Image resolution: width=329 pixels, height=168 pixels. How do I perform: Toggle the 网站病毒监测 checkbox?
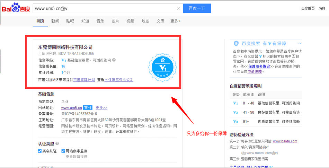pyautogui.click(x=63, y=151)
